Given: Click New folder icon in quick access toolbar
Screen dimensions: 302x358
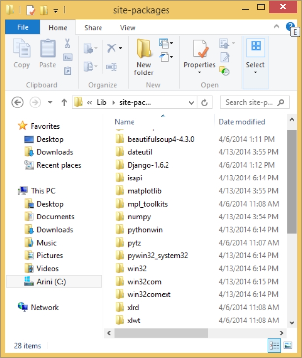Looking at the screenshot, I should click(x=44, y=10).
